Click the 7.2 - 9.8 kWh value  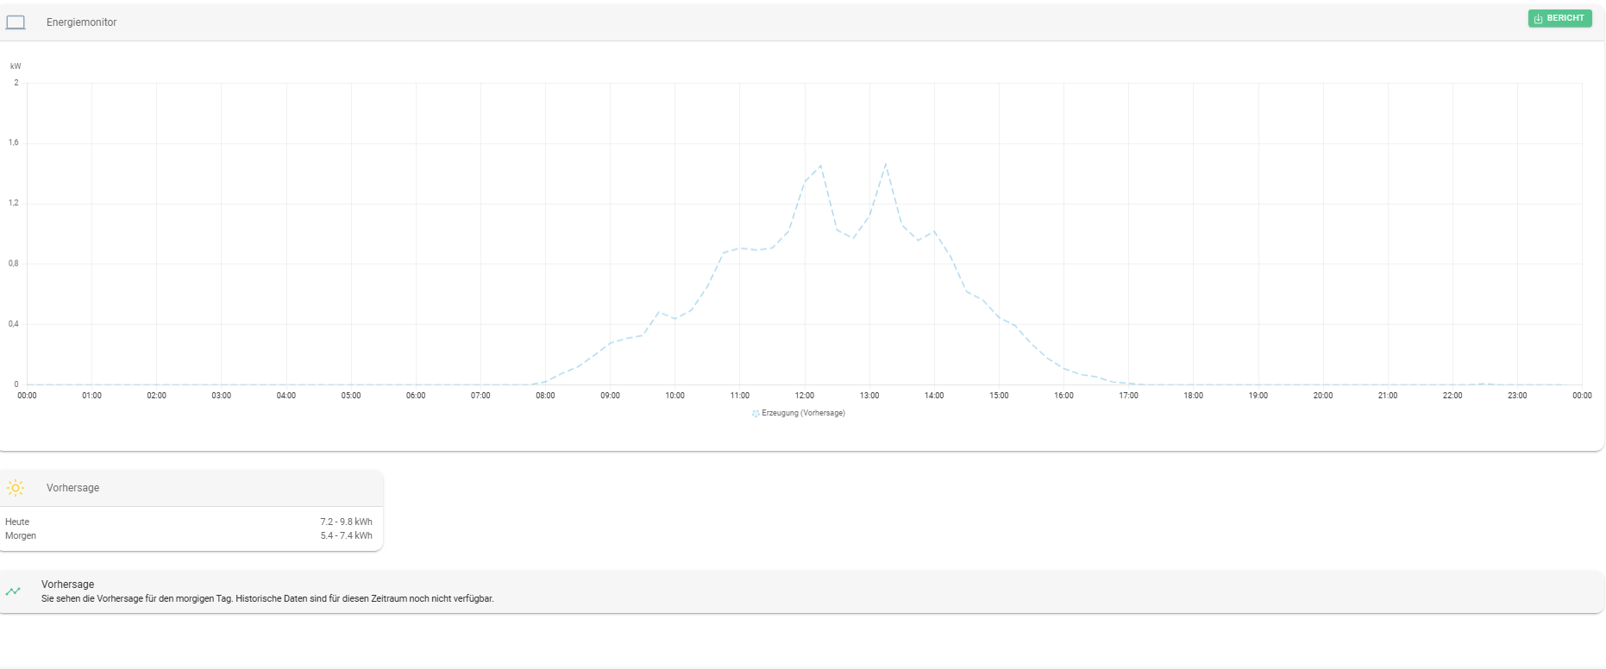pos(346,522)
